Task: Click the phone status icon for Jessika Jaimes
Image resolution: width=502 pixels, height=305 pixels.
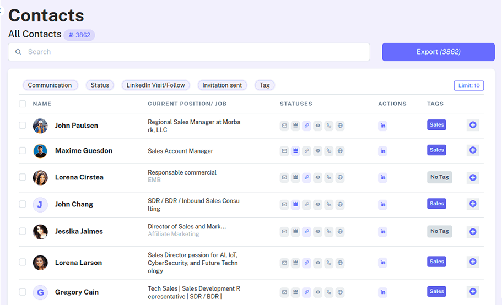Action: click(x=329, y=232)
